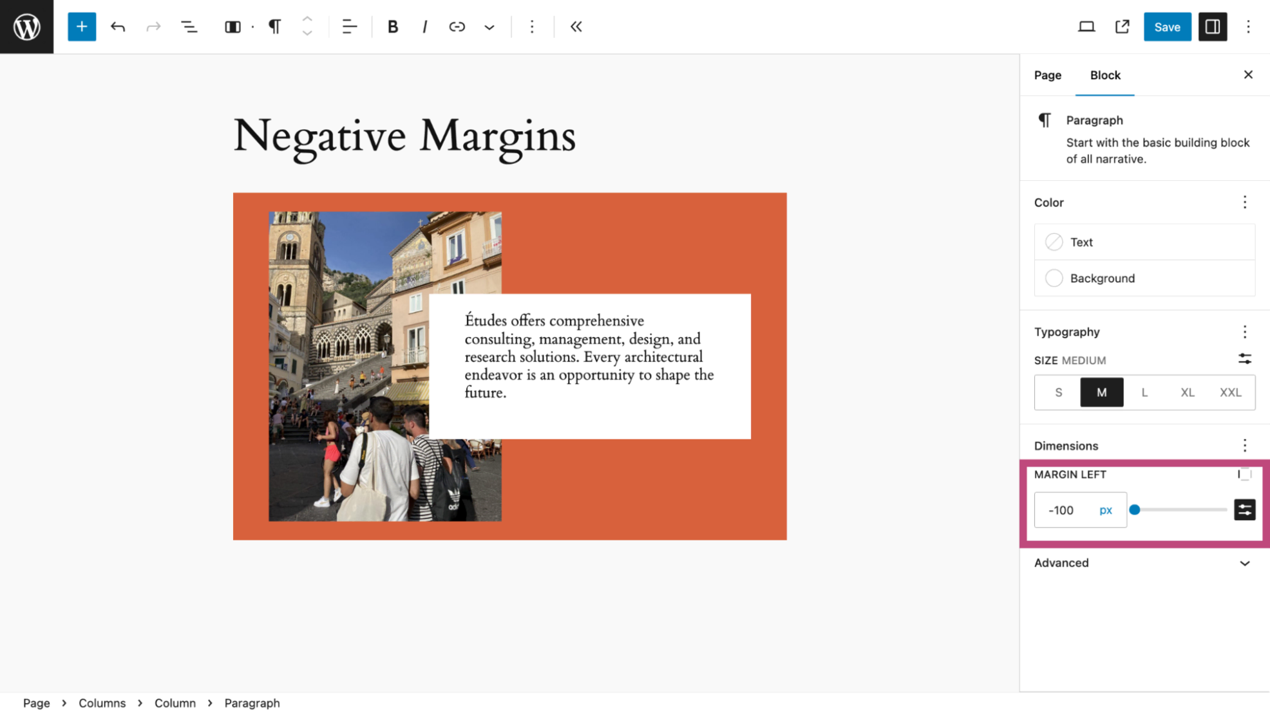This screenshot has width=1270, height=714.
Task: Toggle italic formatting
Action: point(424,26)
